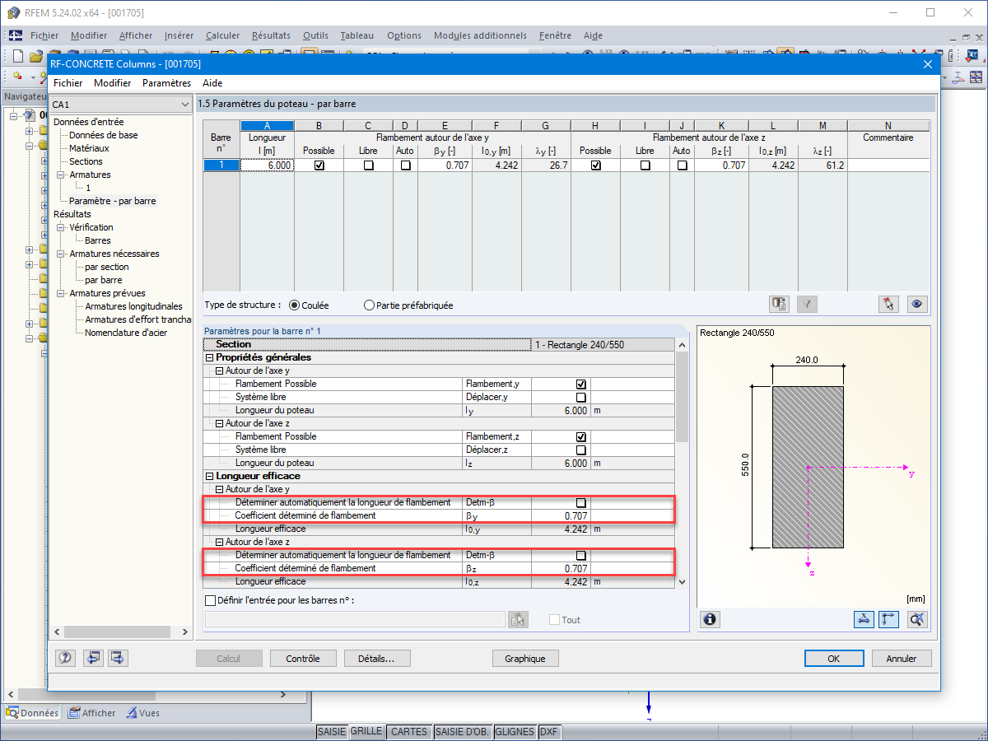Screen dimensions: 988x741
Task: Check Auto for y-axis buckling in row 1
Action: click(405, 165)
